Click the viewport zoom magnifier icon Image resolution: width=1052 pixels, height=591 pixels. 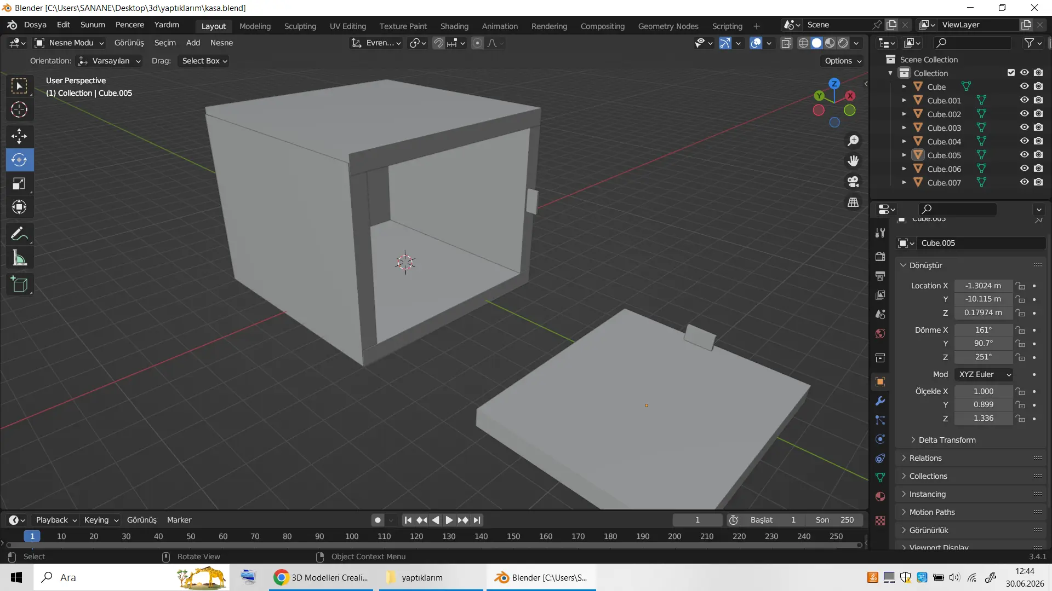click(853, 141)
